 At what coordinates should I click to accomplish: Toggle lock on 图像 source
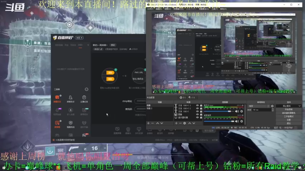coord(201,114)
